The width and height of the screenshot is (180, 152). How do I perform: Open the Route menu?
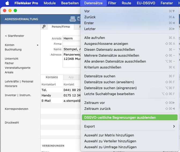[x=126, y=3]
